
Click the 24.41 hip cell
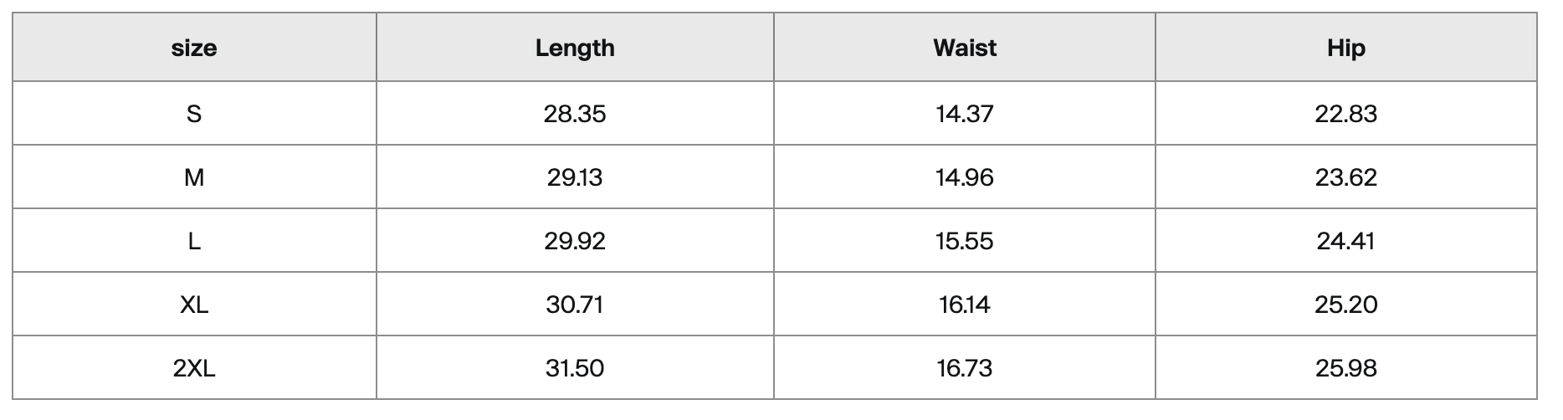tap(1345, 240)
